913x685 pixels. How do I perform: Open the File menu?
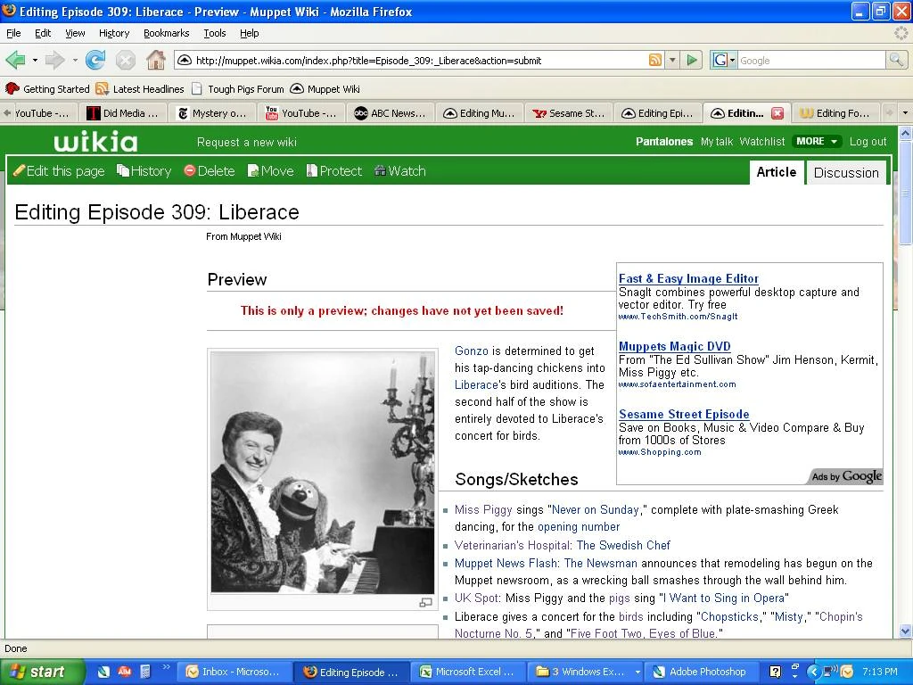click(13, 33)
